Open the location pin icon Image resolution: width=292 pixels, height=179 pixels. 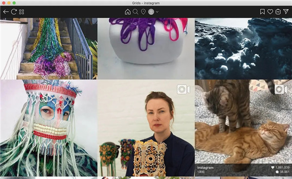coord(143,12)
